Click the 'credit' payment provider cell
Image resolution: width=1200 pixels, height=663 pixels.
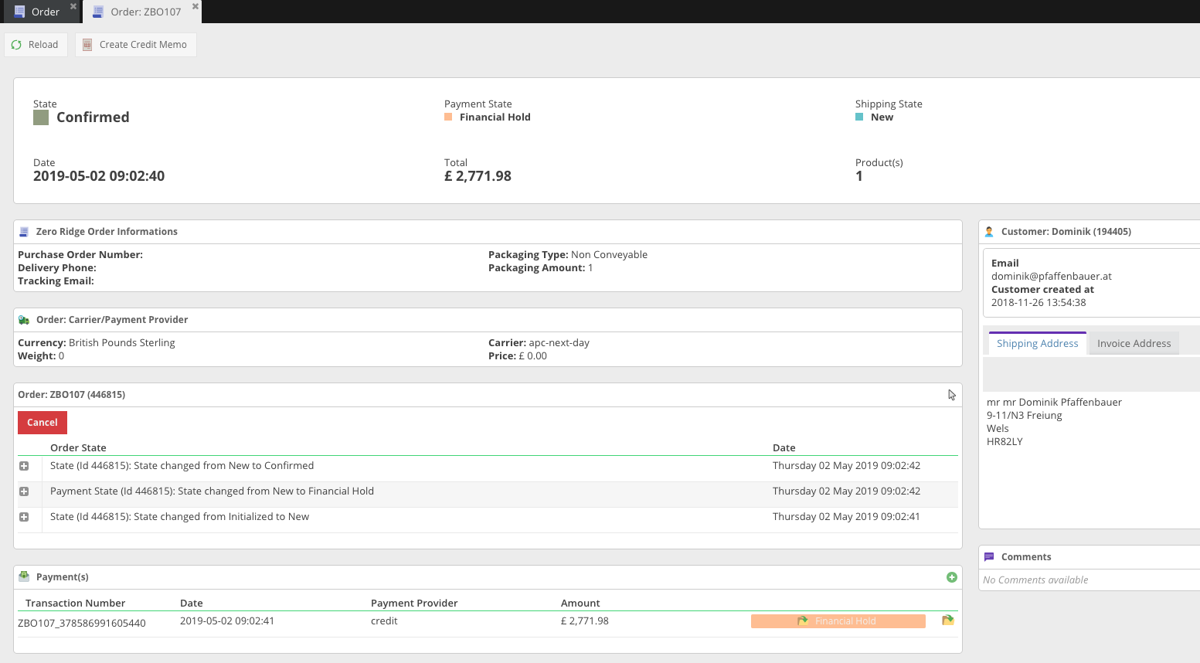384,621
